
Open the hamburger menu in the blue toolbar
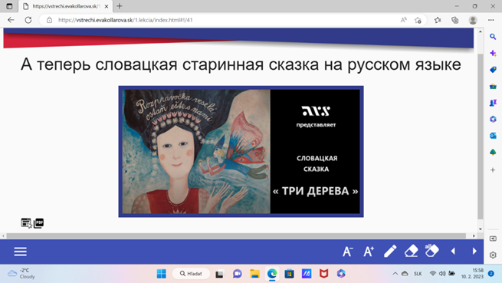point(20,252)
